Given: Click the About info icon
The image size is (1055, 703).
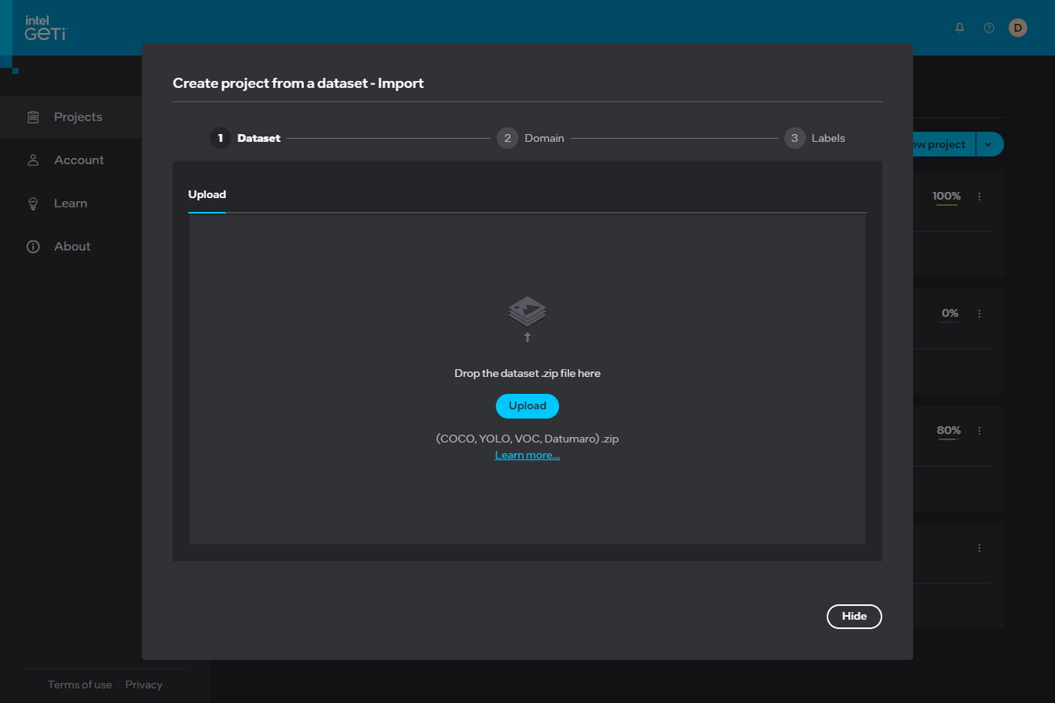Looking at the screenshot, I should (x=33, y=247).
